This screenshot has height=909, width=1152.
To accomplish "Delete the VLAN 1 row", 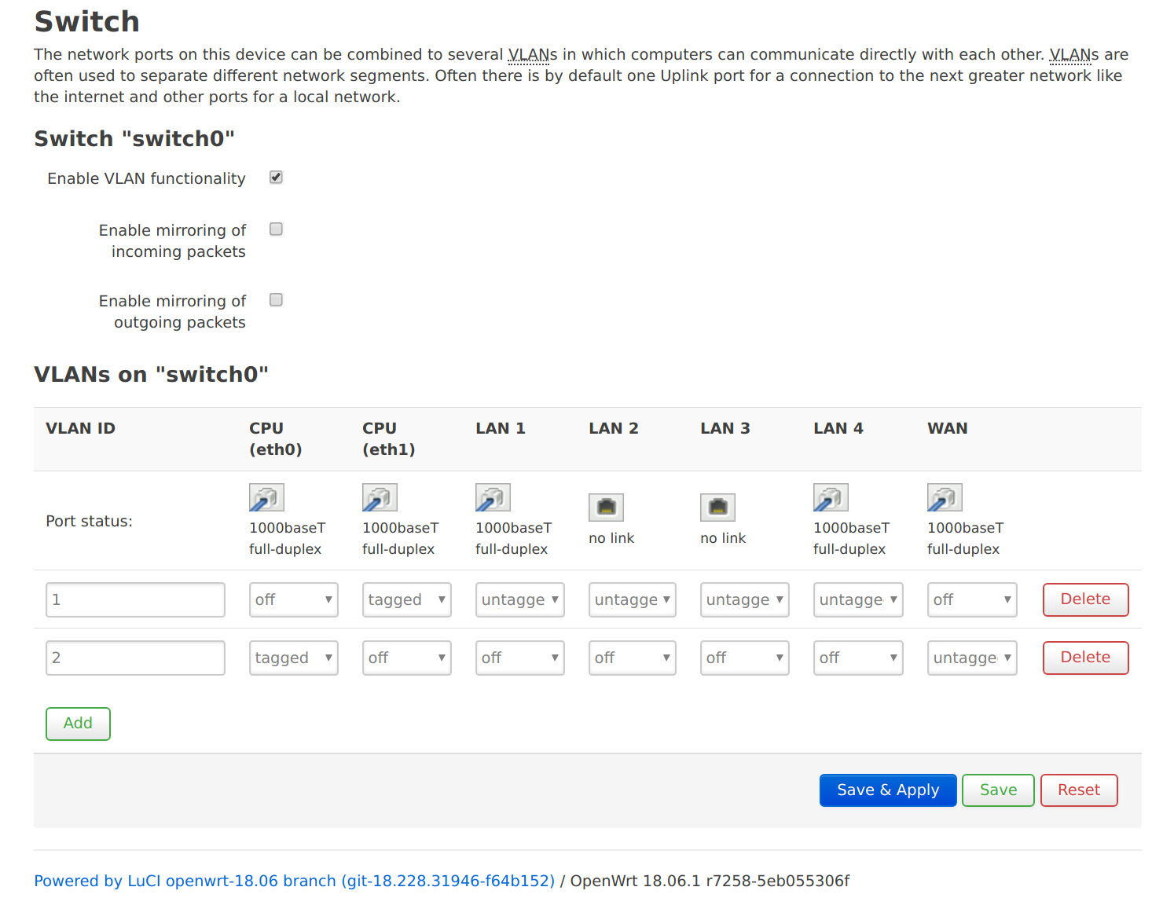I will [1086, 599].
